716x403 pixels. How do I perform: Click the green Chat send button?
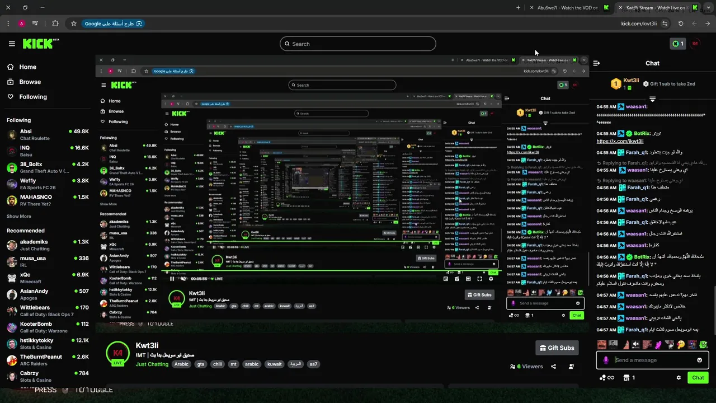tap(698, 378)
